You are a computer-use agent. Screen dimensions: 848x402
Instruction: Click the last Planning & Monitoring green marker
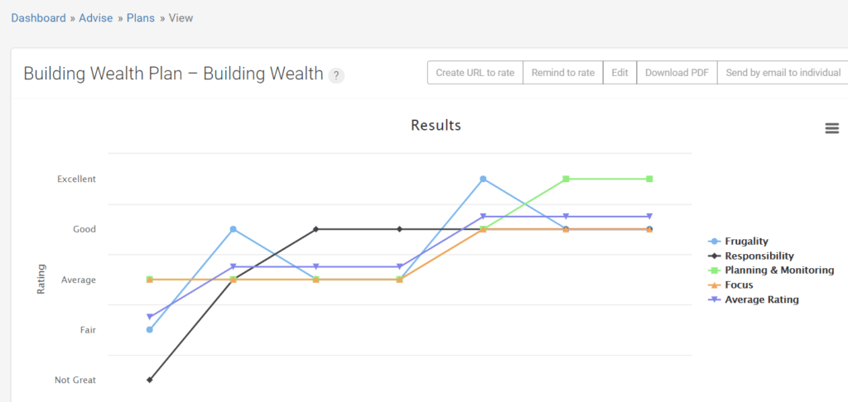(x=649, y=179)
